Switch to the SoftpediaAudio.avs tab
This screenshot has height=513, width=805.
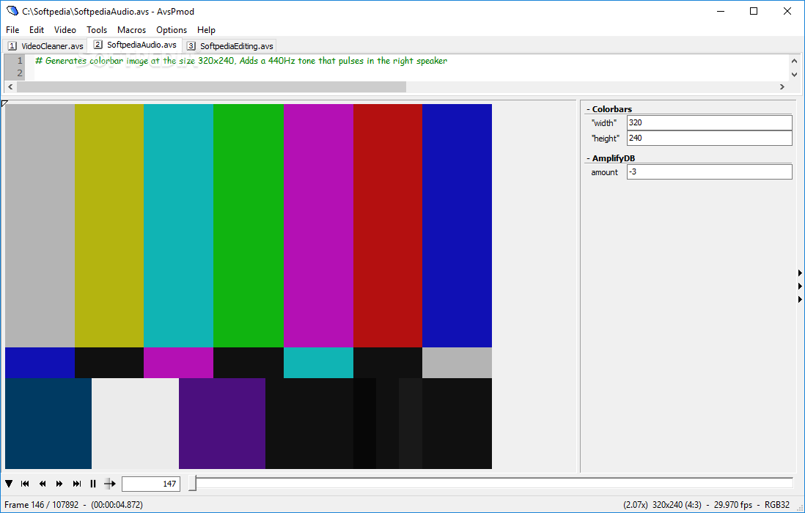tap(135, 45)
